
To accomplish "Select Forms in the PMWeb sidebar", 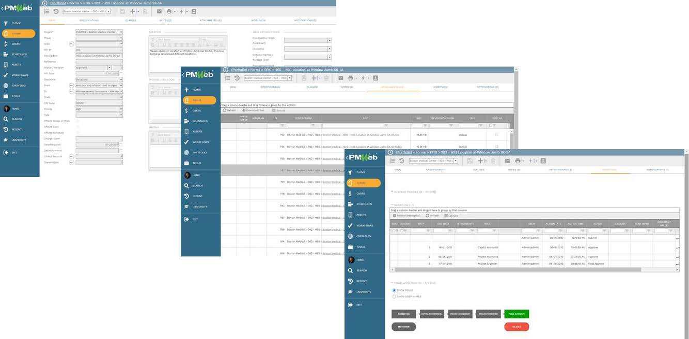I will (365, 183).
